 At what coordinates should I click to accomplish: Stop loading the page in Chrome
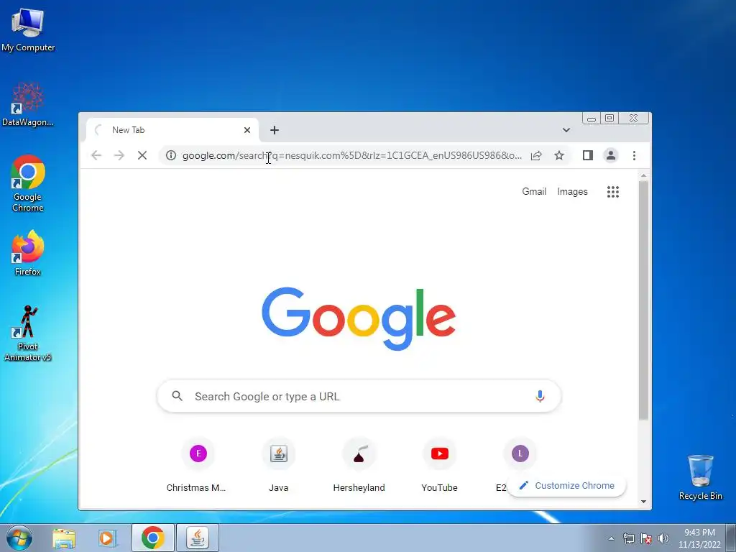(142, 155)
